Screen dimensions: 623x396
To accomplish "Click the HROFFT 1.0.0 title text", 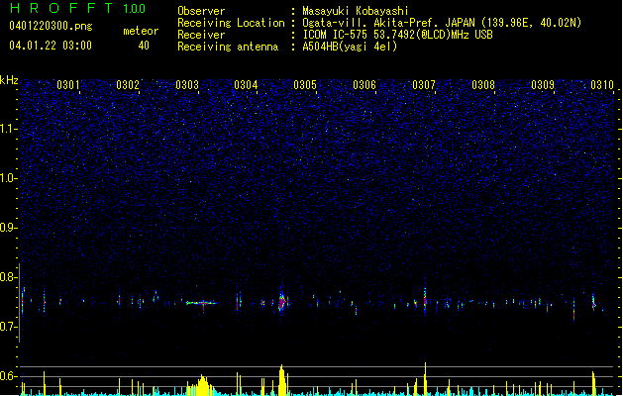I will (78, 8).
